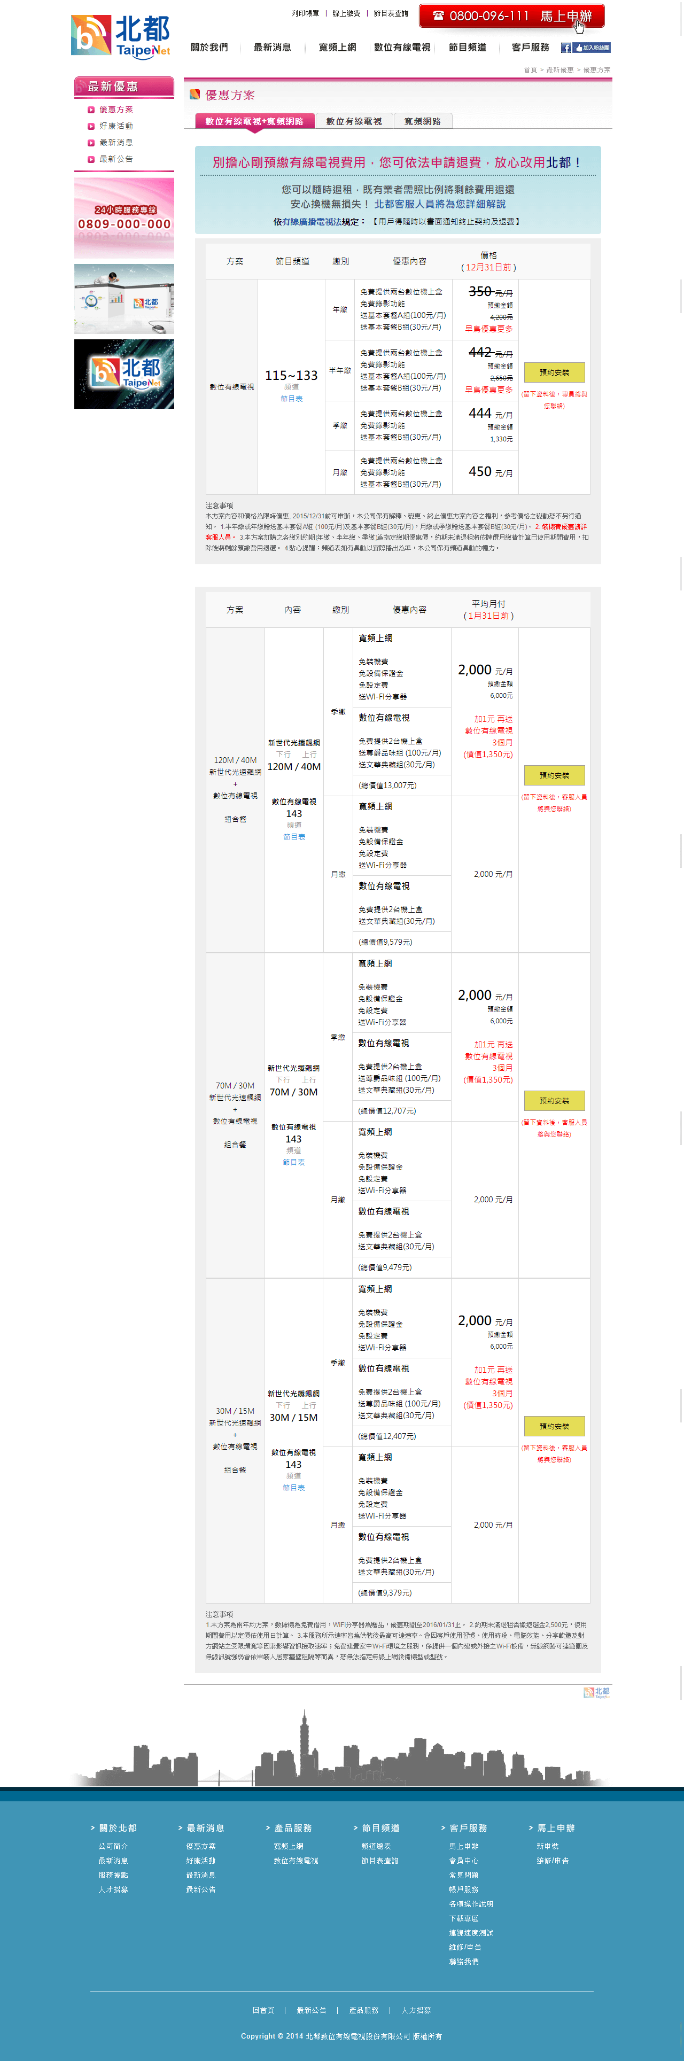Open the 節目表 link in the 120M / 40M plan
The height and width of the screenshot is (2061, 684).
293,837
